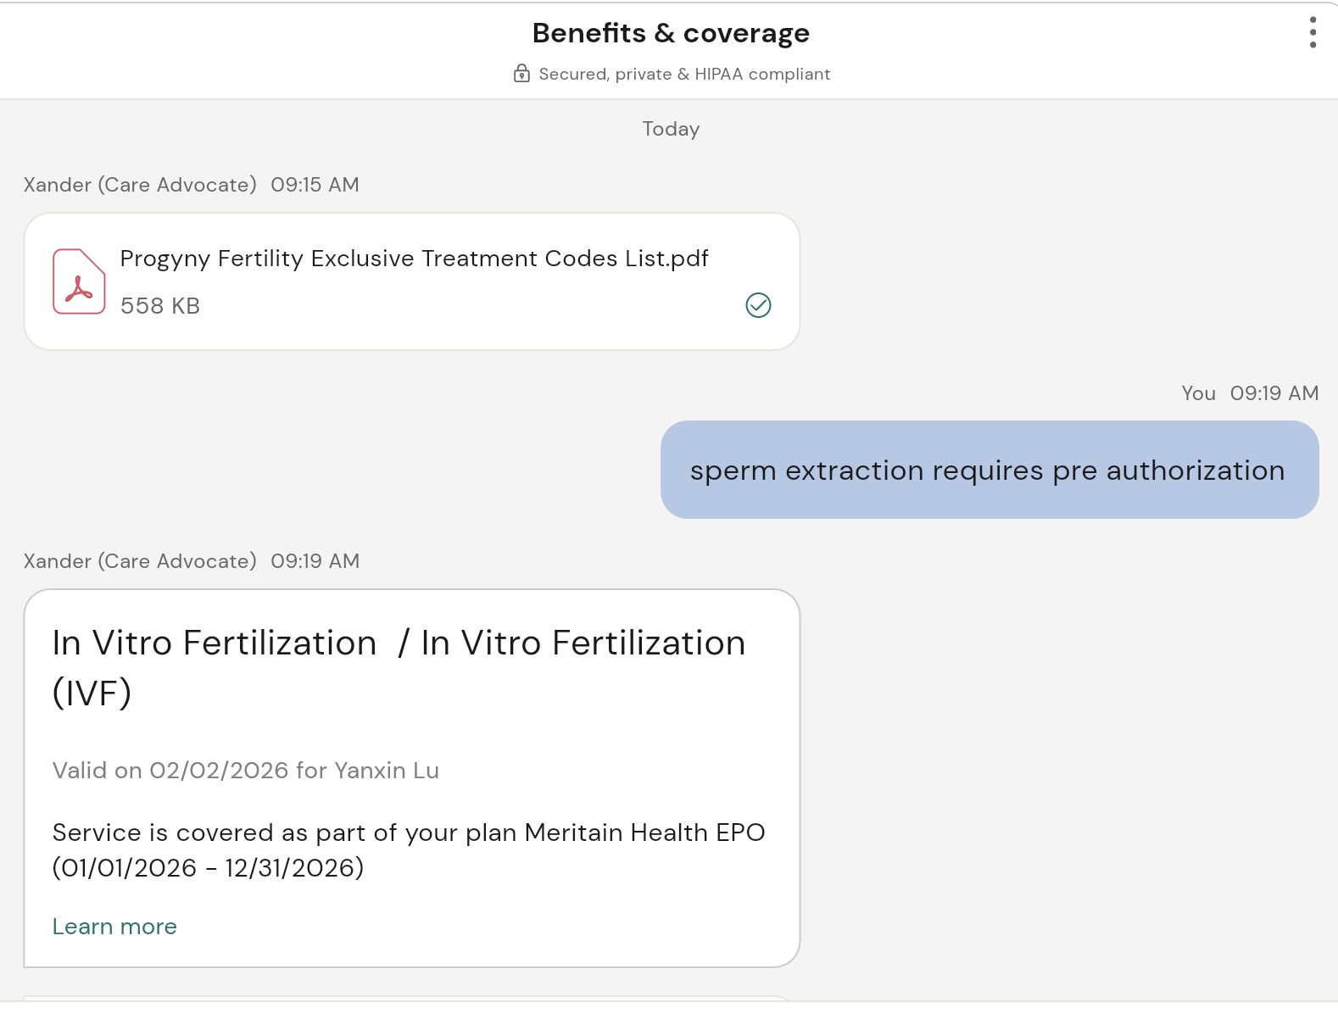
Task: Click the Meritain Health EPO coverage text
Action: tap(408, 850)
